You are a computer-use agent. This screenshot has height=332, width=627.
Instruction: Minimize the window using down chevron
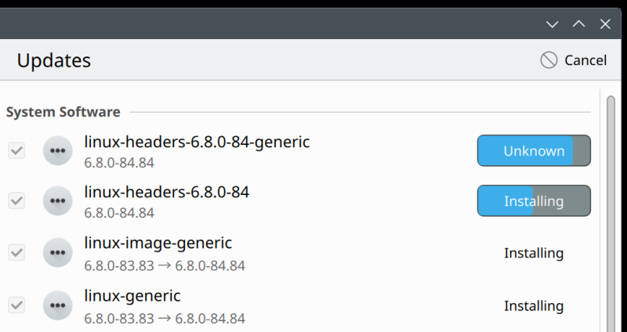tap(553, 24)
